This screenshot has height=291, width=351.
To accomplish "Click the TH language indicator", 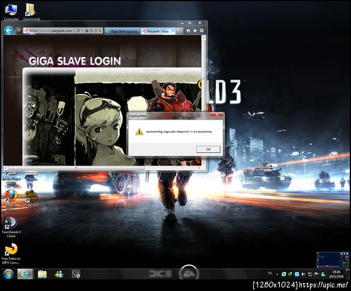I will (270, 273).
